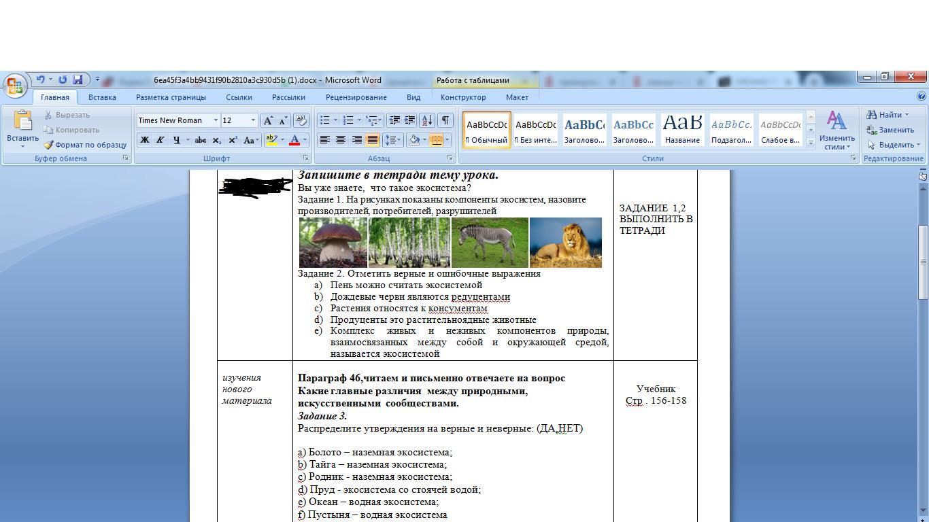Expand the styles gallery More arrow
This screenshot has height=522, width=929.
811,143
